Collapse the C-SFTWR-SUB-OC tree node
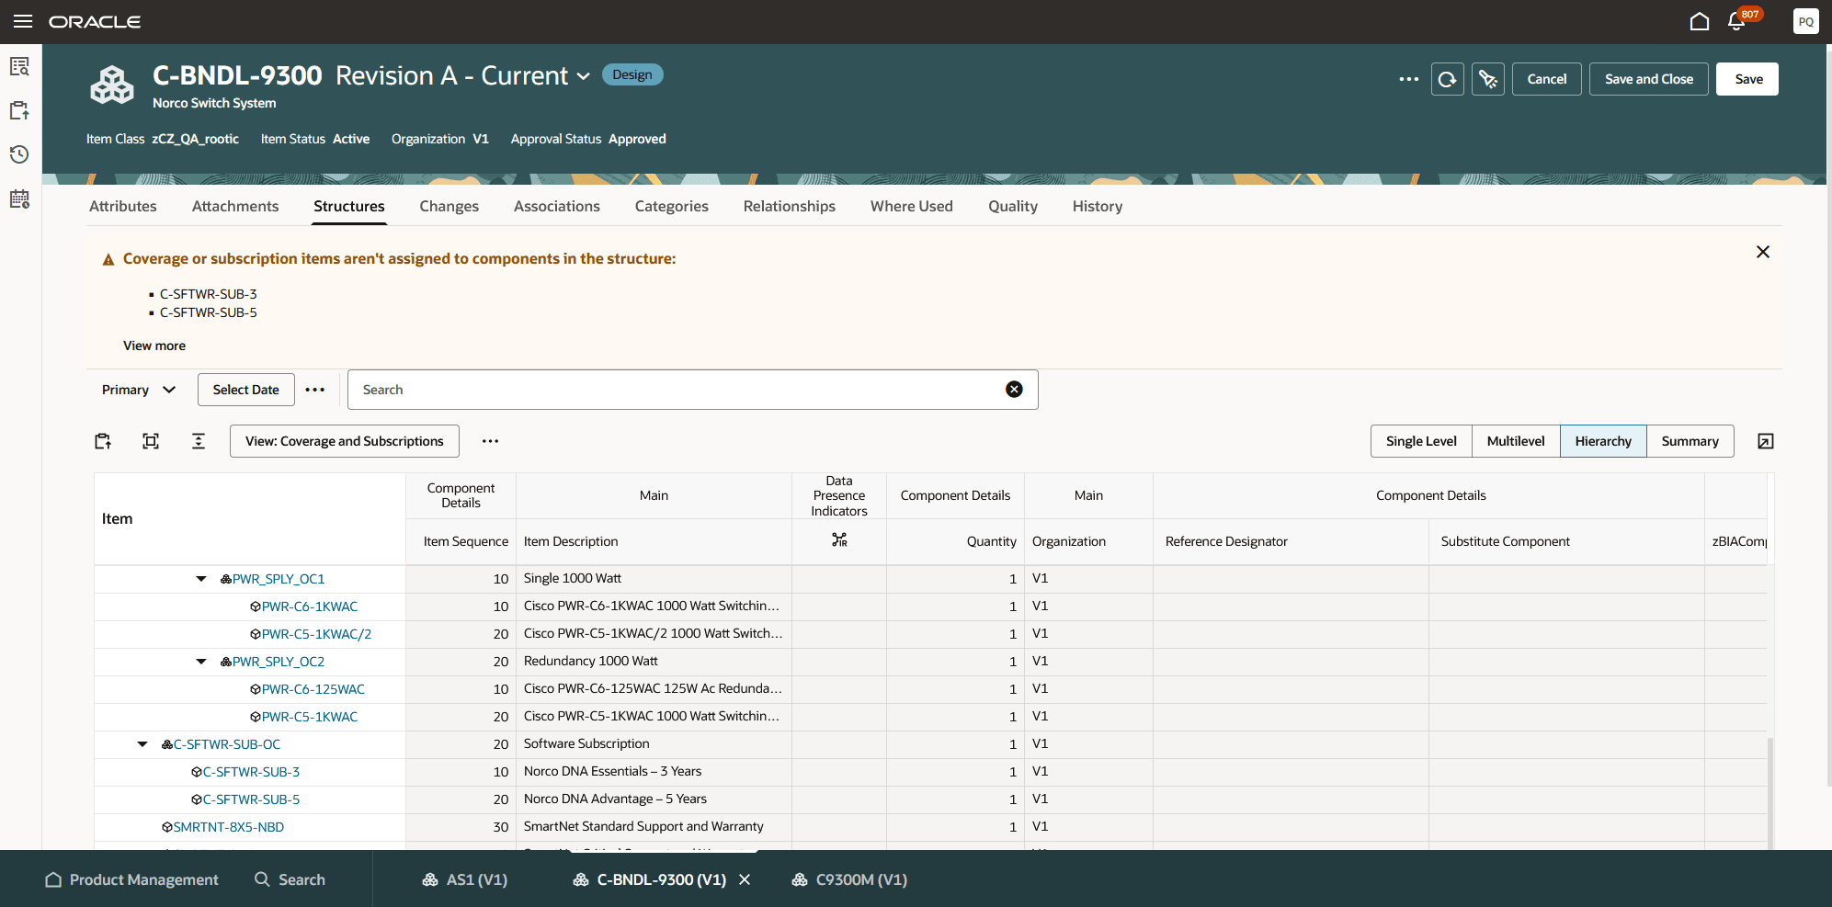 click(x=142, y=744)
